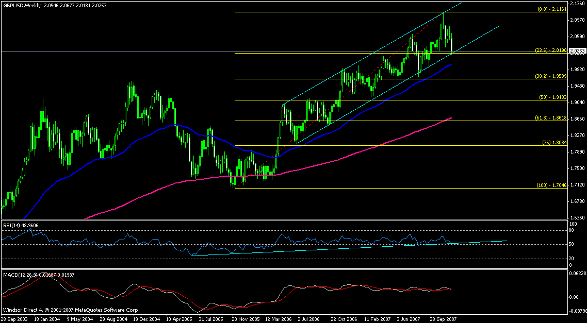Click the 20 level on RSI scale
The image size is (587, 323).
[x=573, y=258]
